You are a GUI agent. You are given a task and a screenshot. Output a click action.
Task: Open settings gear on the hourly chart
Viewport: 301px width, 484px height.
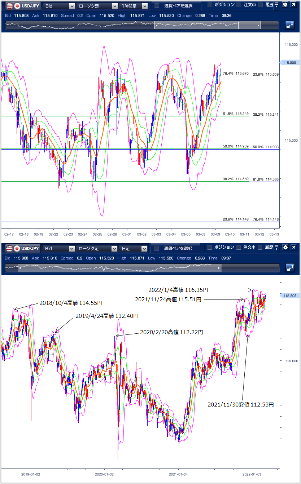pyautogui.click(x=285, y=5)
